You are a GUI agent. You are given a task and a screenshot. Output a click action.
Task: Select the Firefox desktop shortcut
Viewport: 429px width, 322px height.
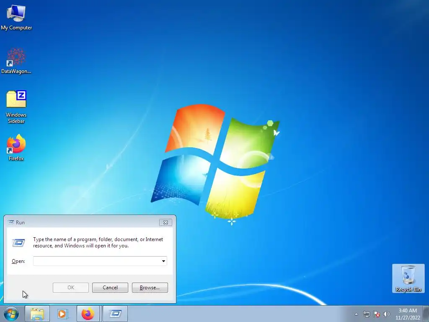click(16, 147)
